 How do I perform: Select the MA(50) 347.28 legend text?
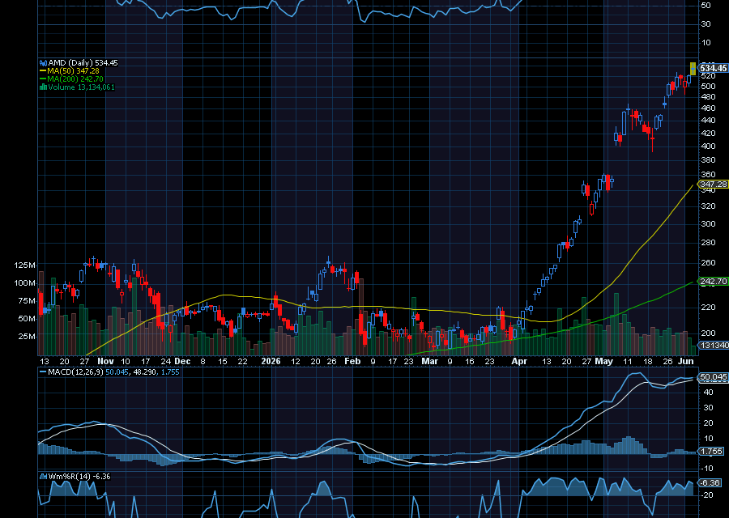tap(73, 71)
